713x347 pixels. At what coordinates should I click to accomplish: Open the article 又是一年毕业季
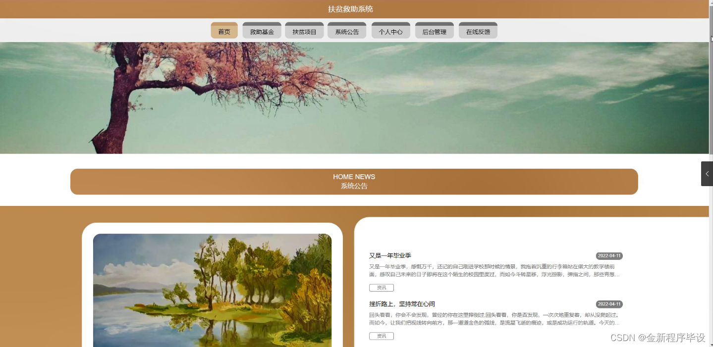pyautogui.click(x=390, y=255)
